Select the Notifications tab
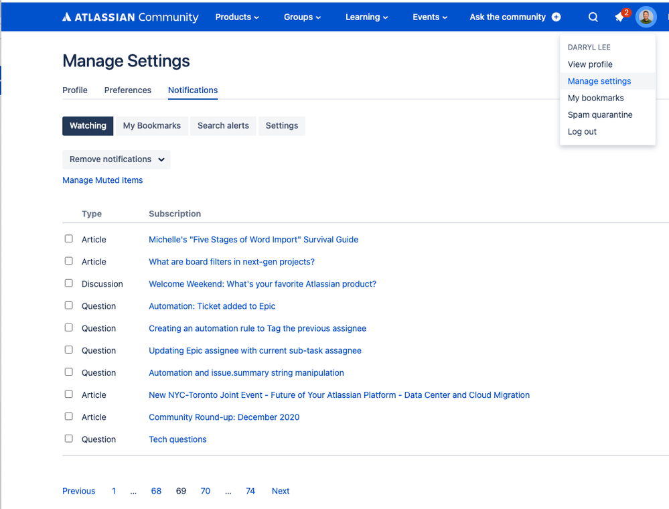Screen dimensions: 669x509 coord(193,90)
